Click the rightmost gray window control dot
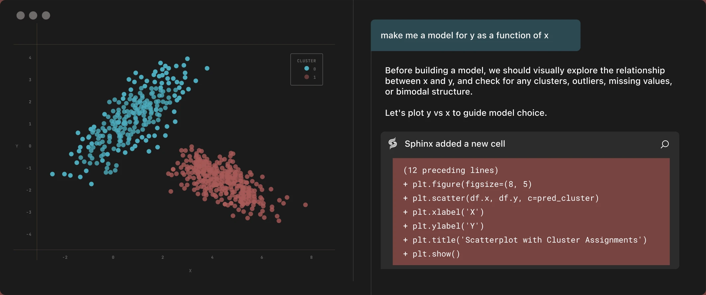706x295 pixels. click(x=46, y=16)
